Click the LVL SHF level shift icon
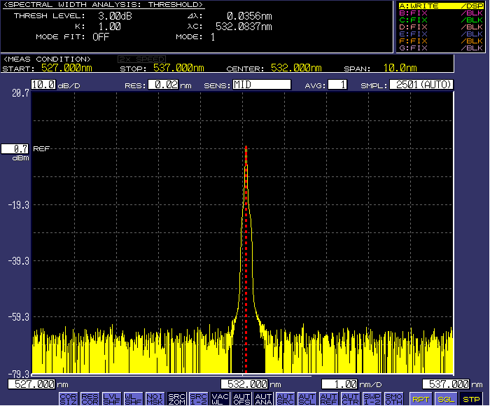 [111, 398]
